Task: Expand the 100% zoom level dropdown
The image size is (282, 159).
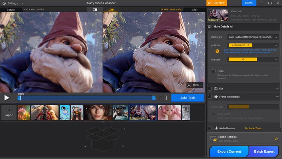Action: 201,85
